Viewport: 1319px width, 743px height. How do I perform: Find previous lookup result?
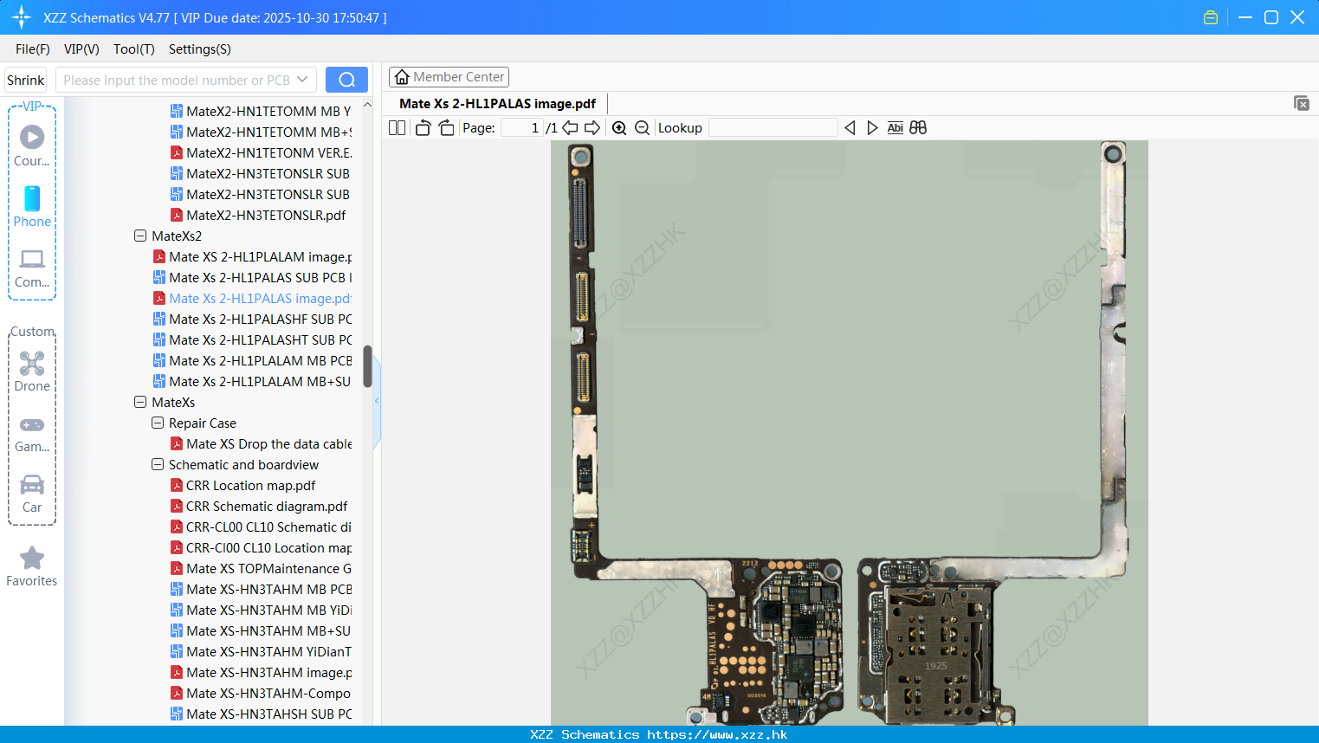pos(850,128)
